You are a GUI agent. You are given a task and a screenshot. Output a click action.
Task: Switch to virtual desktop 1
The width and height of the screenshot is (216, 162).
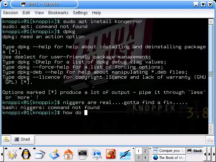point(139,151)
